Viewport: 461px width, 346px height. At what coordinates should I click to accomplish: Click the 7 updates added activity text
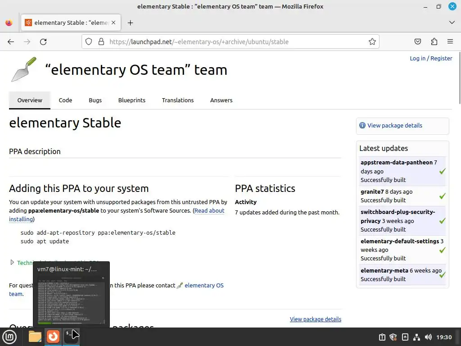coord(287,213)
